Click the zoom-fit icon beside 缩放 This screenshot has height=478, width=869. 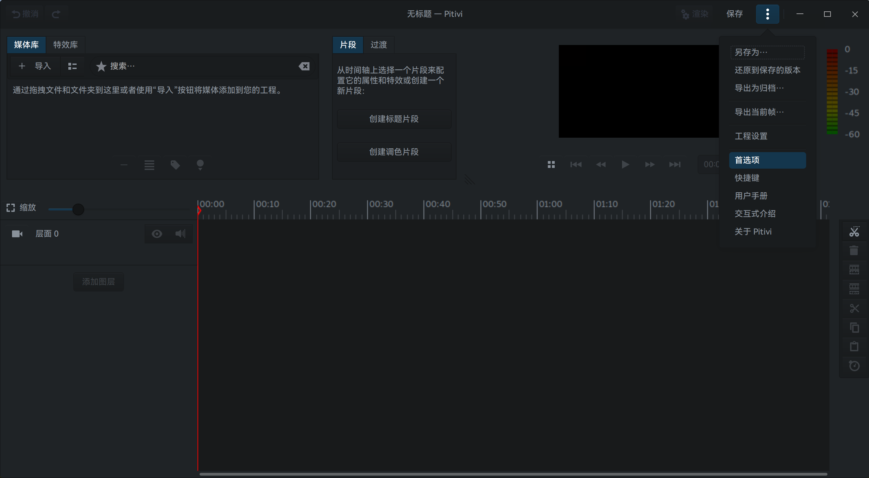coord(11,208)
